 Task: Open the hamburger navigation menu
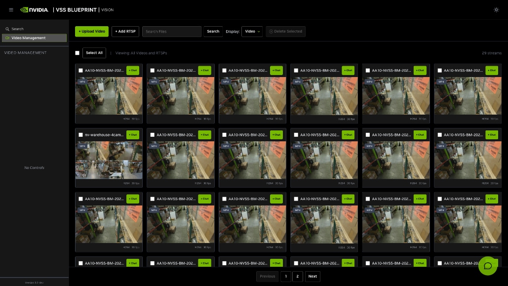click(11, 10)
